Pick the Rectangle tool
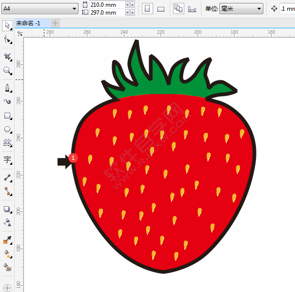Image resolution: width=295 pixels, height=292 pixels. [7, 116]
